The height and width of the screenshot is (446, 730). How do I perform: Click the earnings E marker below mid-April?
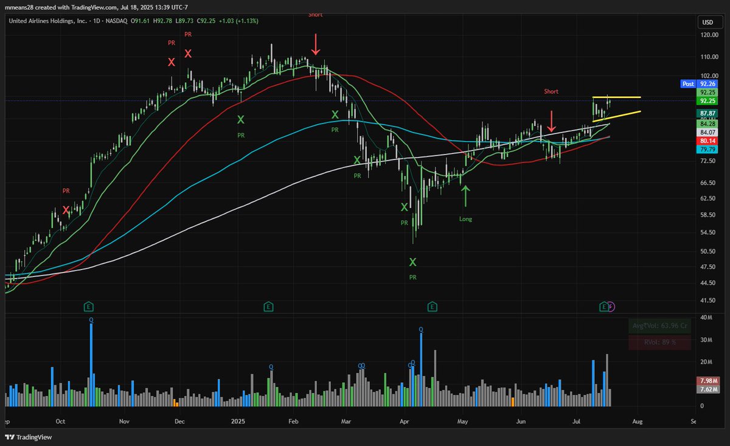pos(433,306)
